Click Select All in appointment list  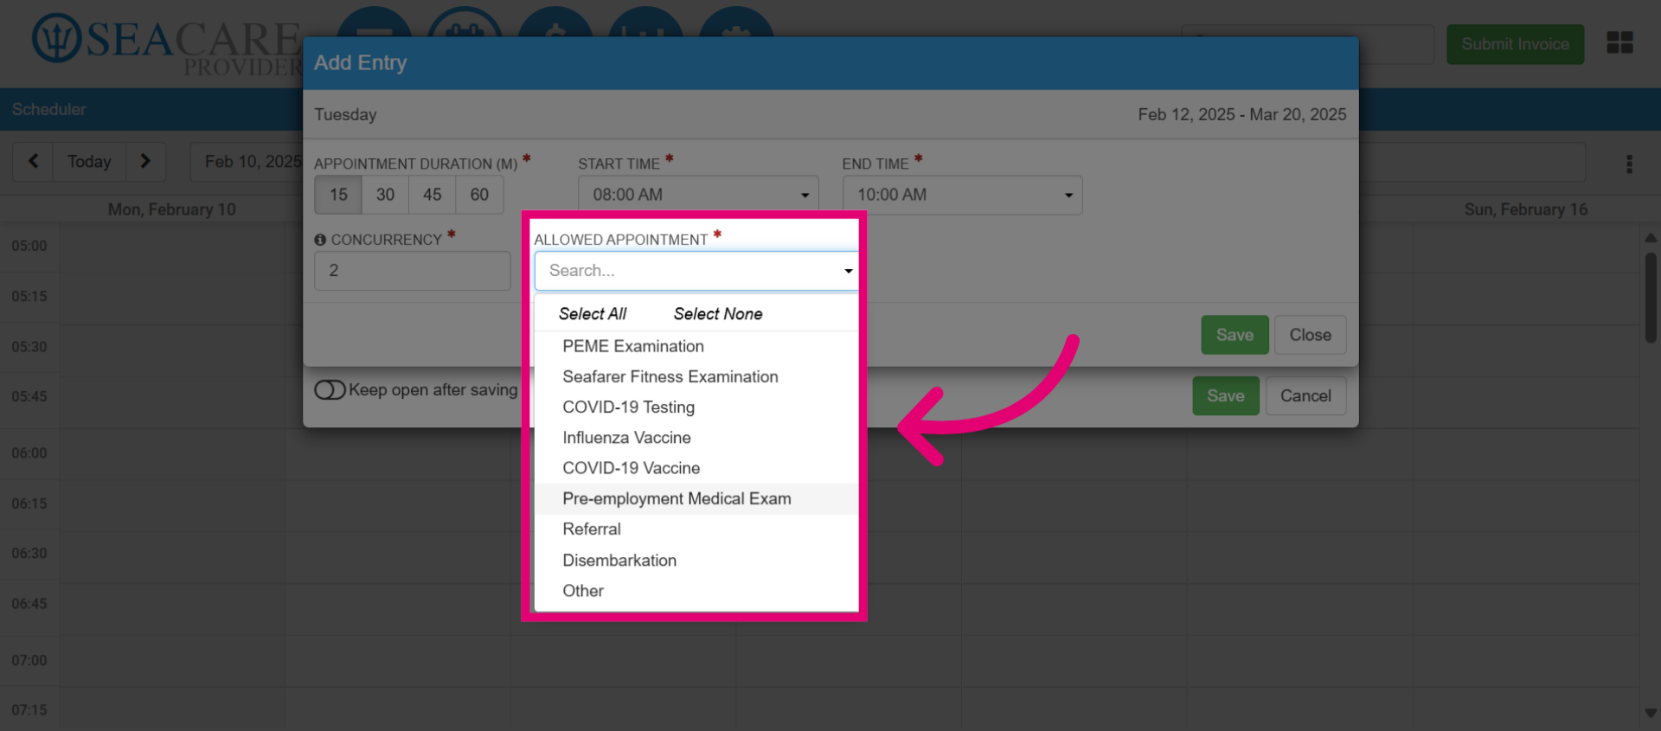pyautogui.click(x=593, y=314)
